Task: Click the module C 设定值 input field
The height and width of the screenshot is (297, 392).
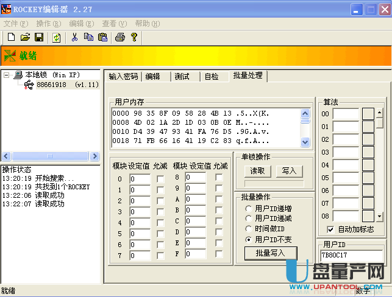Action: click(196, 221)
